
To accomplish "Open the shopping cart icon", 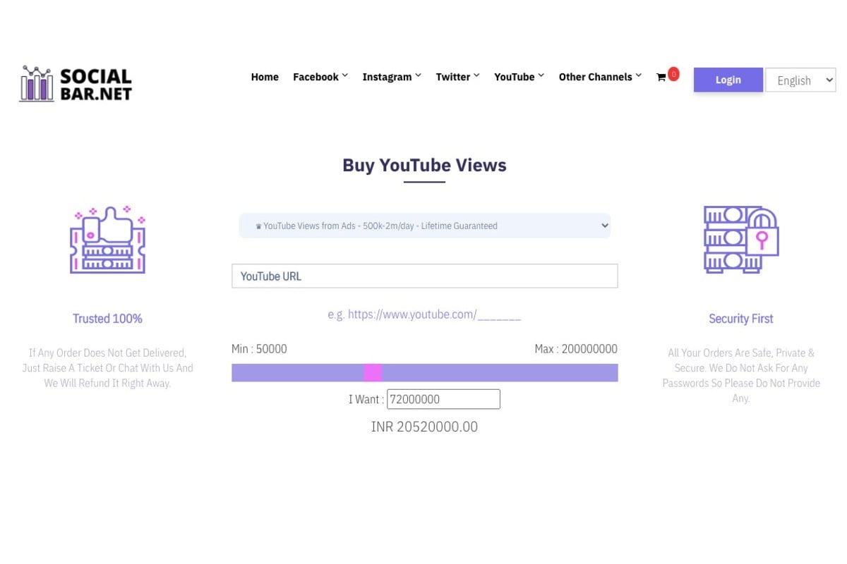I will click(661, 78).
